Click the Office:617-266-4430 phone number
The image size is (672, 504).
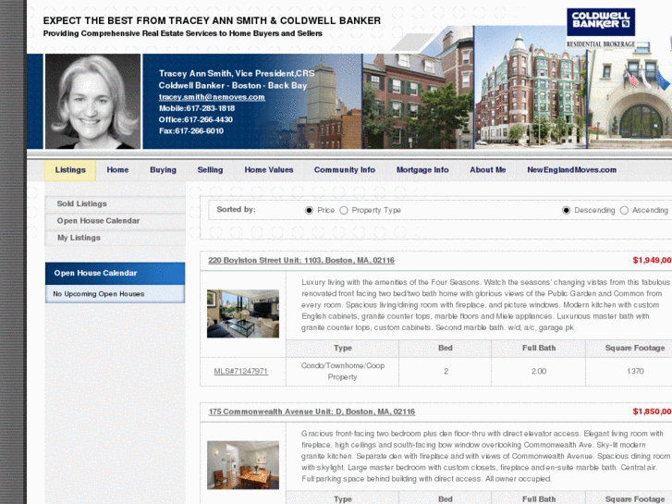(x=195, y=119)
